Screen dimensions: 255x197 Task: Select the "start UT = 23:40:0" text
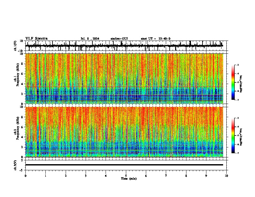pos(156,39)
